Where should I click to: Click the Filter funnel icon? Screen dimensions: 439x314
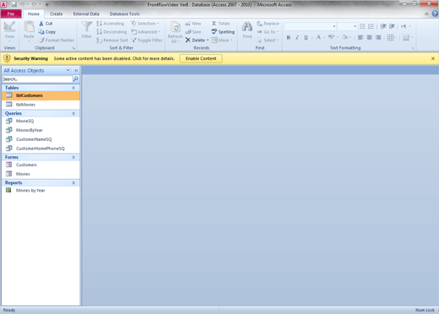coord(87,27)
